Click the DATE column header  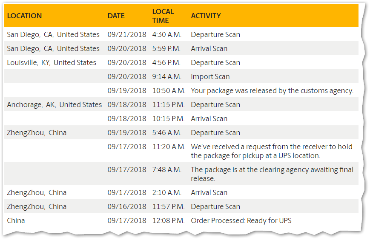click(116, 16)
